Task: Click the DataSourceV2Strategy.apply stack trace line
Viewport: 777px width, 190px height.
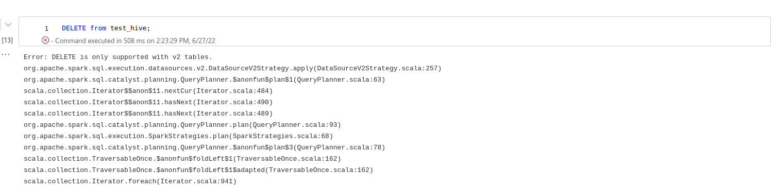Action: pos(232,68)
